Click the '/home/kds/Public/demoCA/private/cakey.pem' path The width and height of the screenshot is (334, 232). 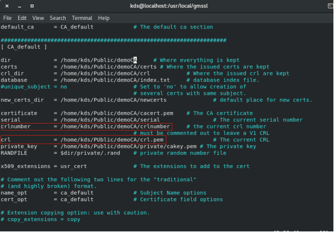coord(128,146)
